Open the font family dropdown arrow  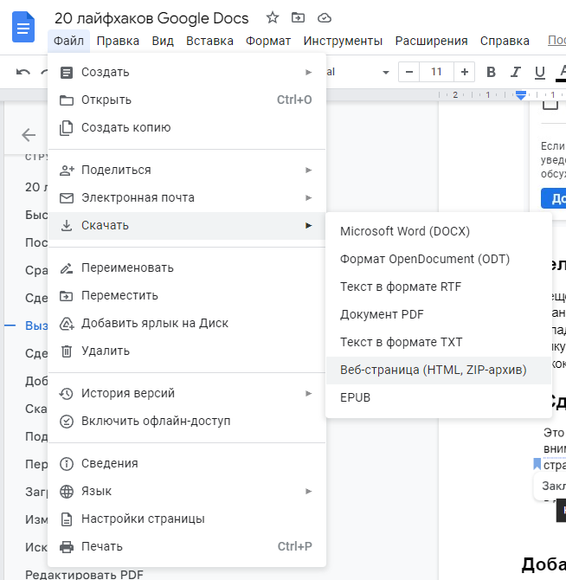click(x=386, y=72)
